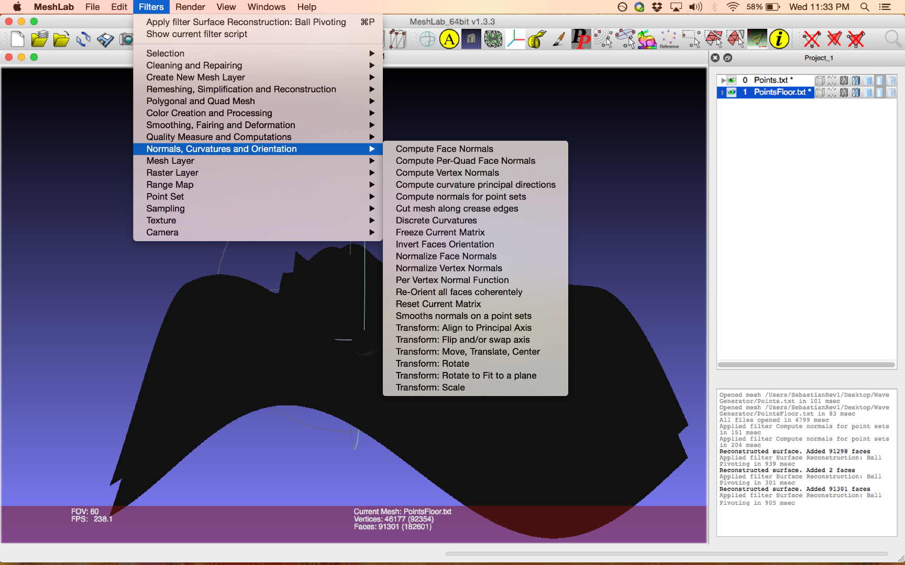The image size is (905, 565).
Task: Choose Smooths normals on a point sets
Action: [475, 316]
